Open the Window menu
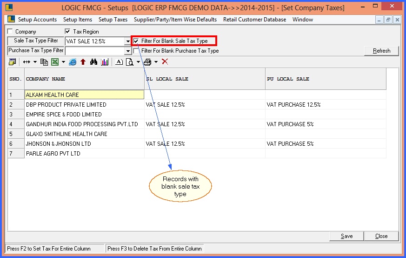 pyautogui.click(x=303, y=20)
